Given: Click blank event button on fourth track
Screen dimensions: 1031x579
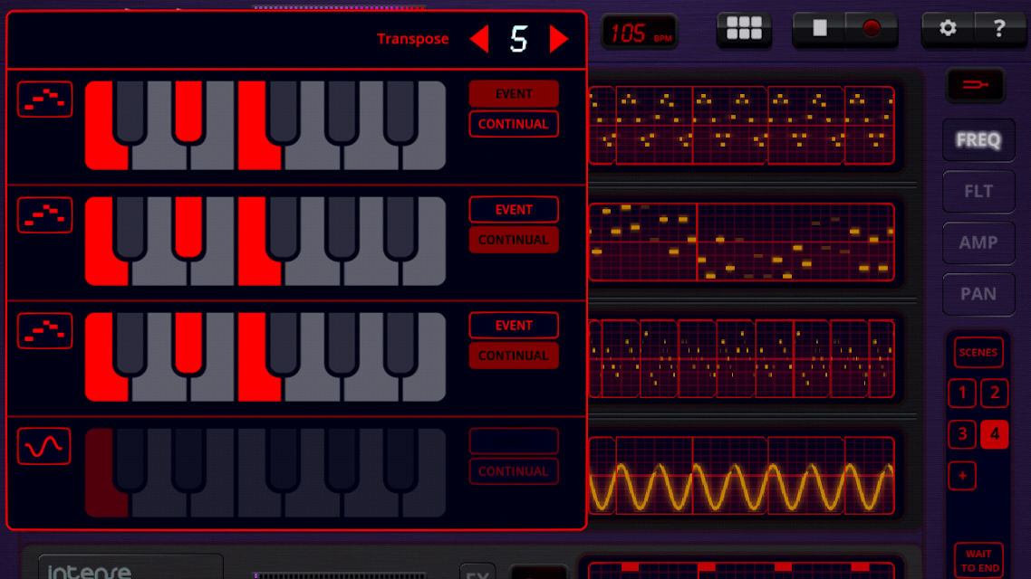Looking at the screenshot, I should 514,441.
